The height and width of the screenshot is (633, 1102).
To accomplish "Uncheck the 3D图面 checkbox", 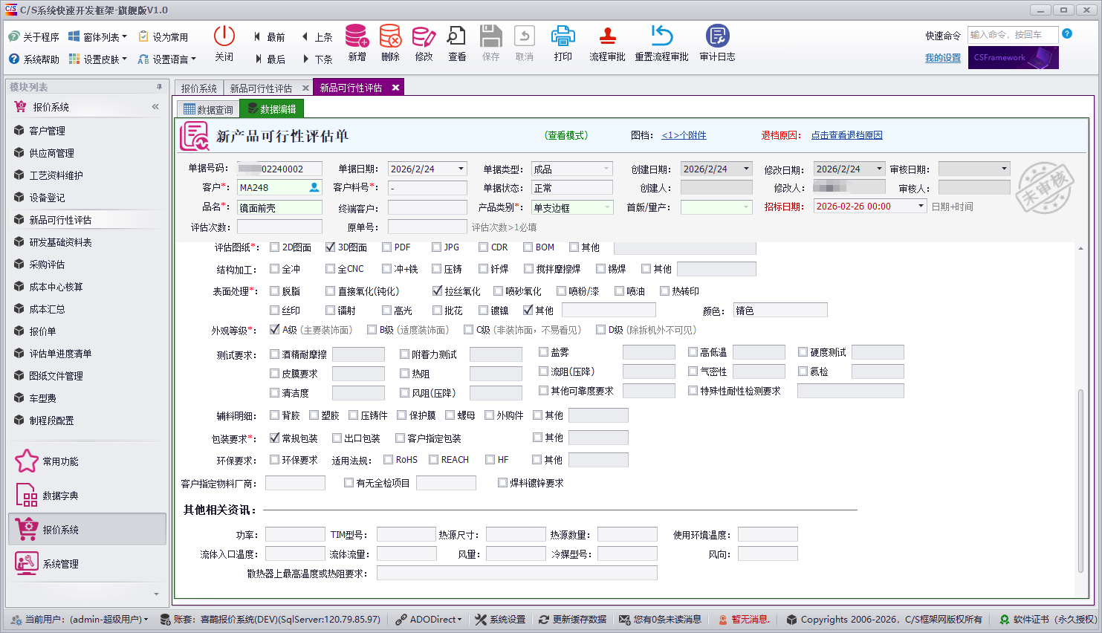I will click(x=331, y=247).
